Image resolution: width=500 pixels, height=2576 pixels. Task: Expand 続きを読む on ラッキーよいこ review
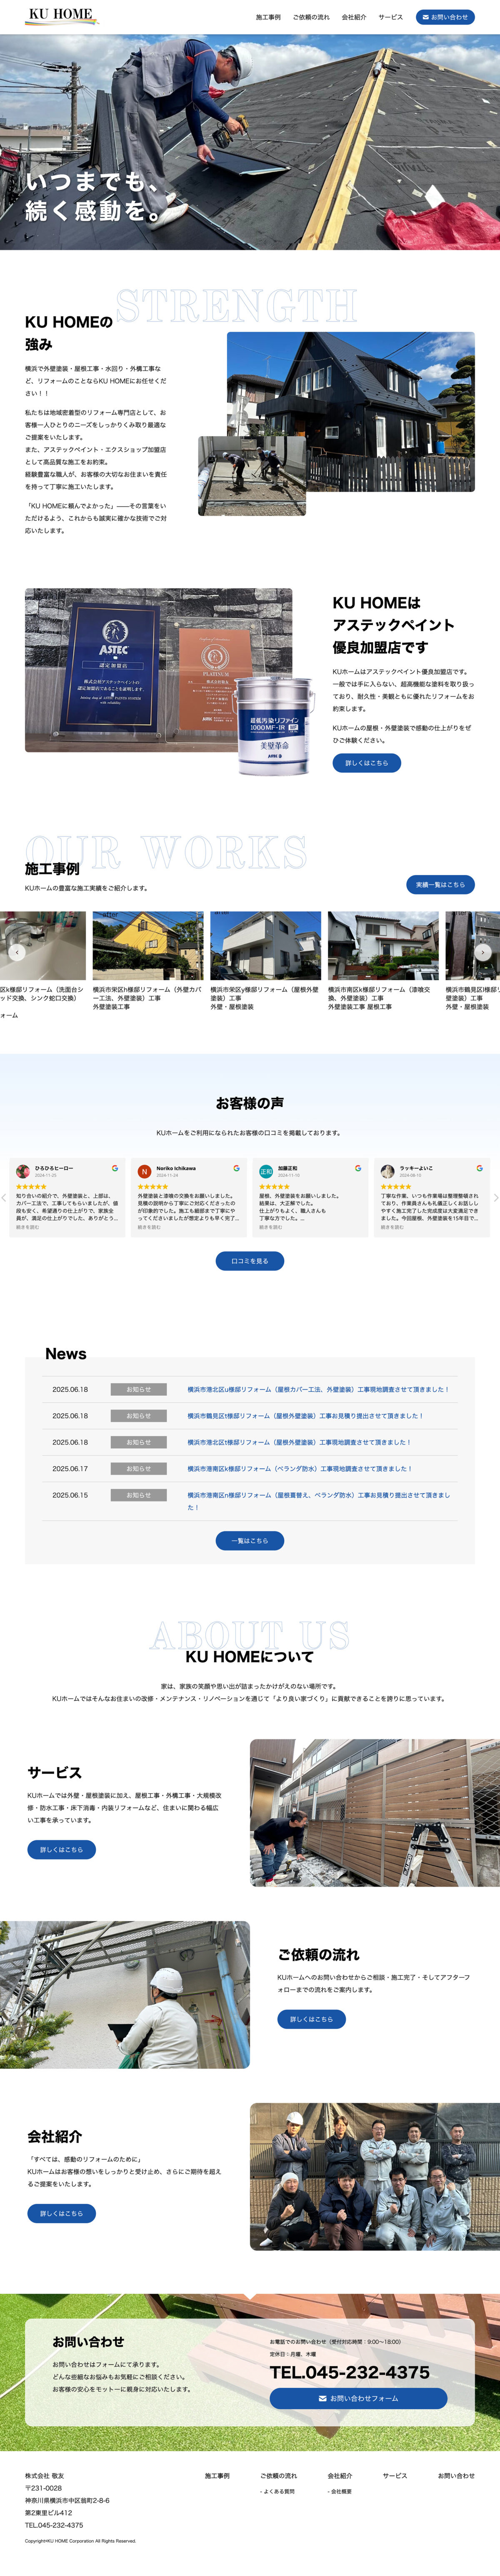pos(392,1227)
